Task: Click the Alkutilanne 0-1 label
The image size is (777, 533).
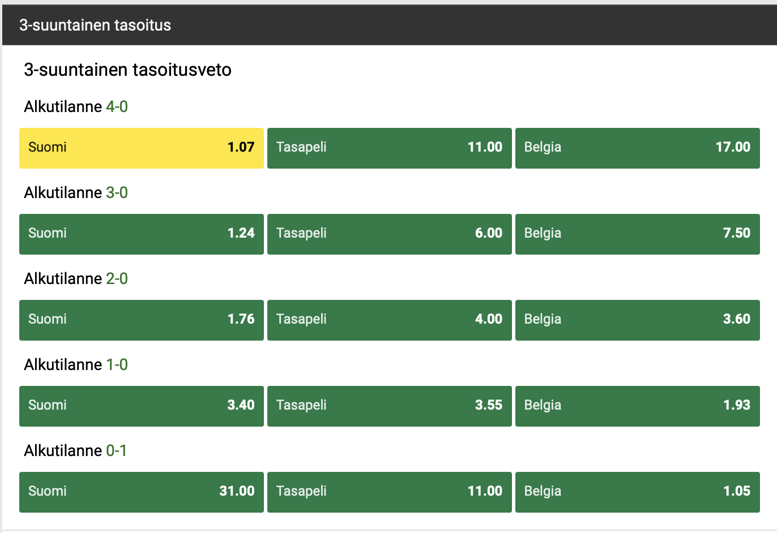Action: point(75,450)
